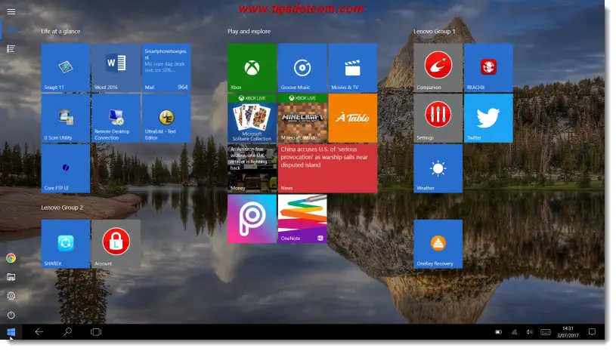616x351 pixels.
Task: Open File Explorer from the sidebar
Action: click(x=11, y=277)
